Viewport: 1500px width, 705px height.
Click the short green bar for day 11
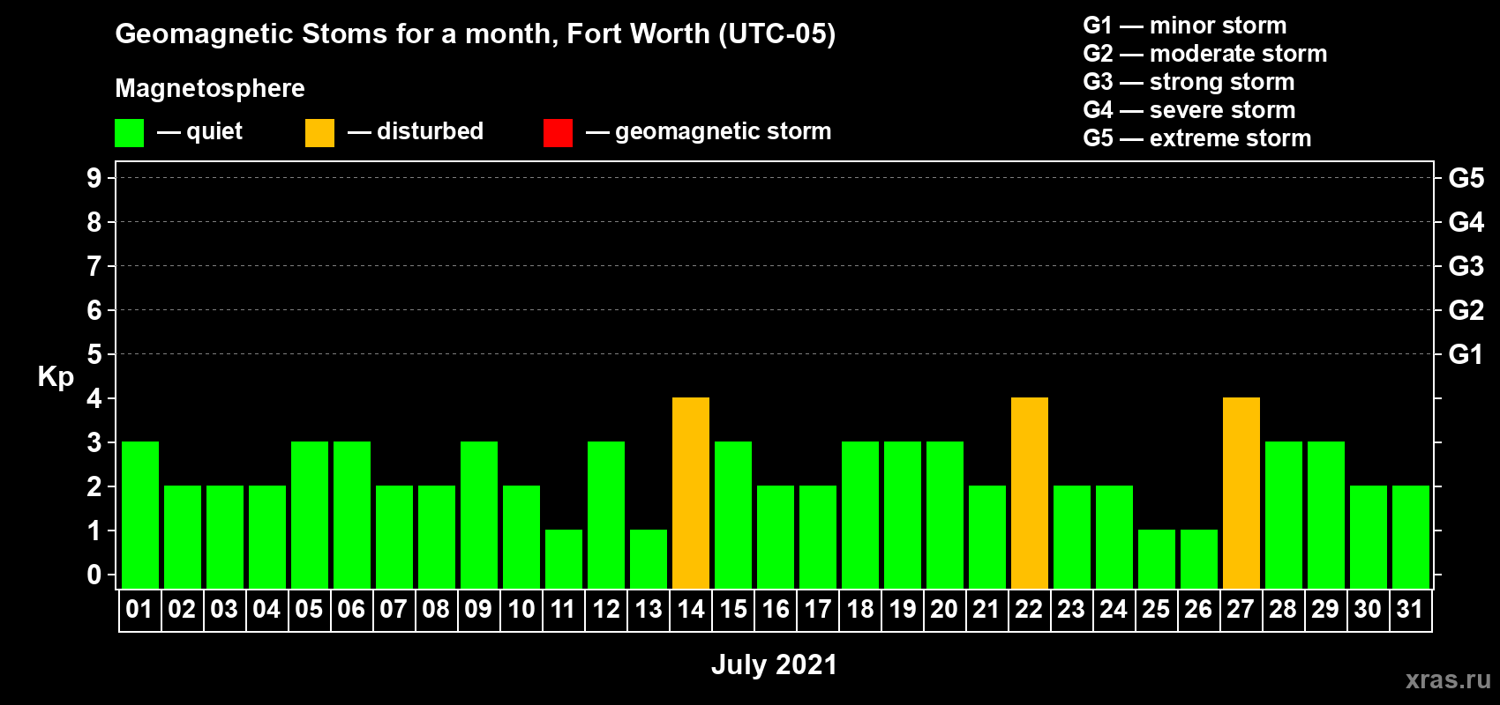tap(564, 560)
